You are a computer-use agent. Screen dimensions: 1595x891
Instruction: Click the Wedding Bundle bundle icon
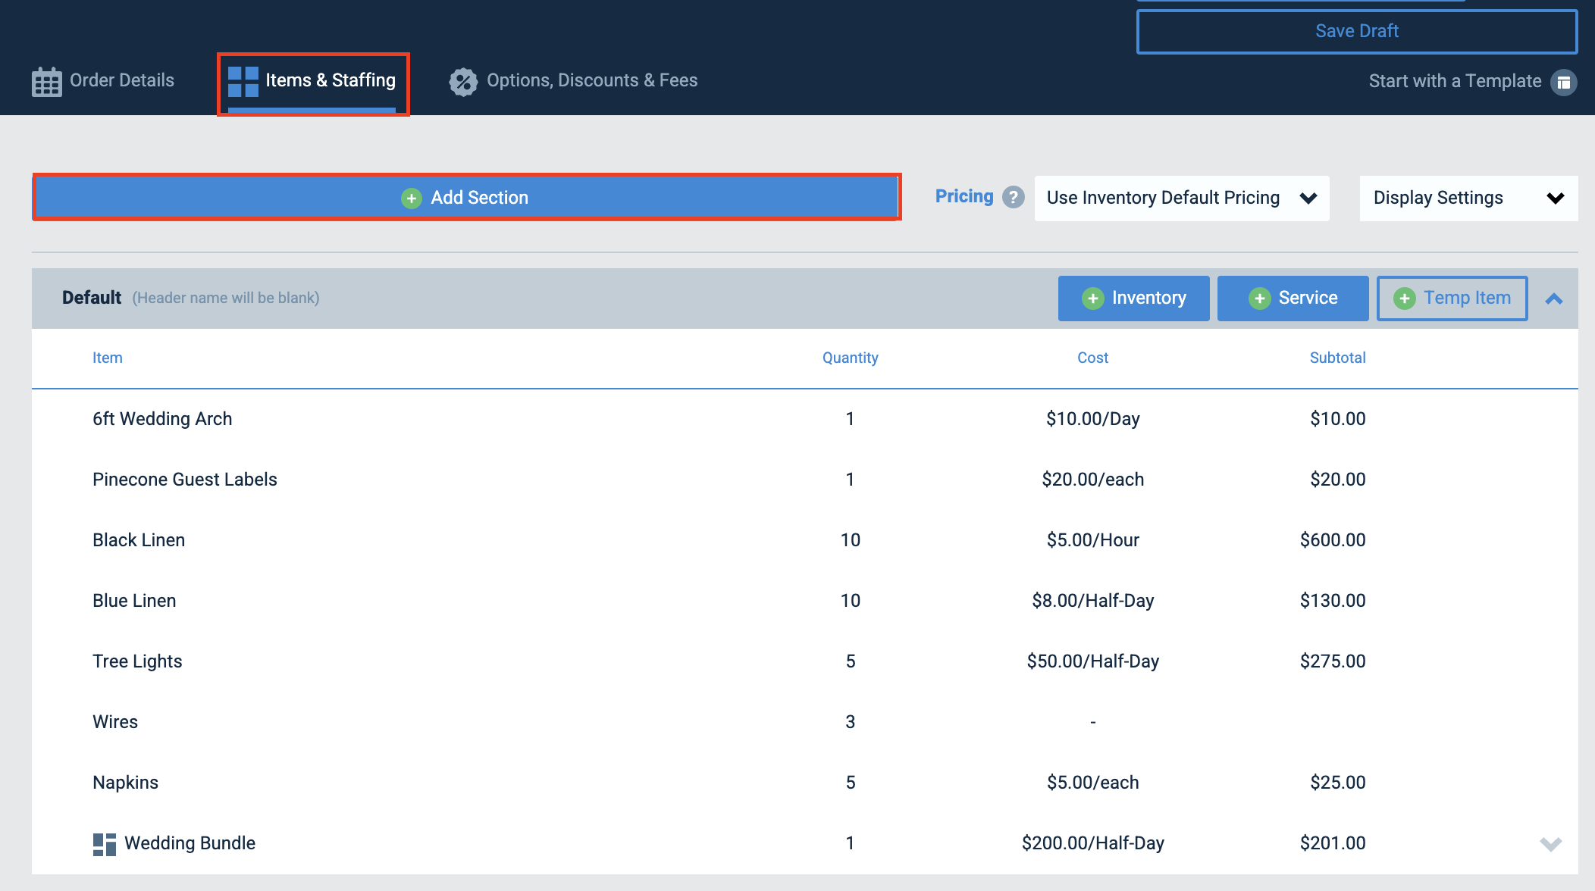(105, 844)
